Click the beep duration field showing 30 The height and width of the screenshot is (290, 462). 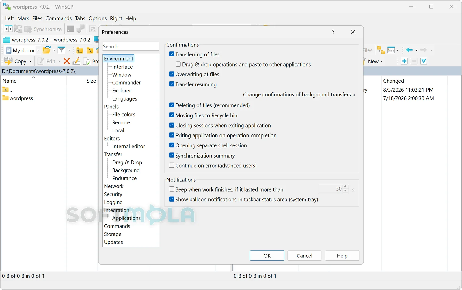pyautogui.click(x=331, y=189)
